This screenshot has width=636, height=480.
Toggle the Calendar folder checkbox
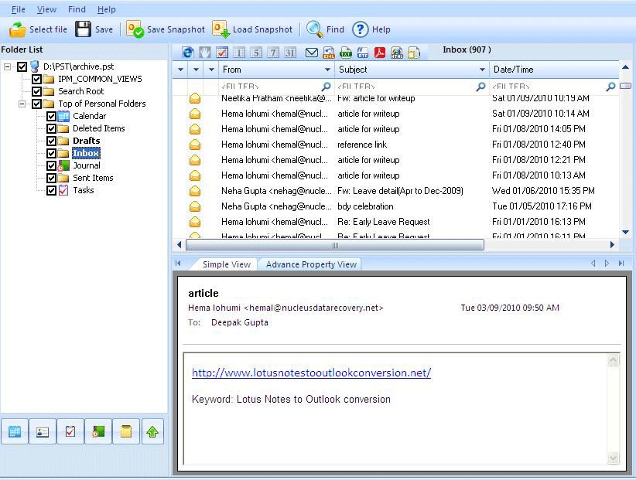click(52, 116)
